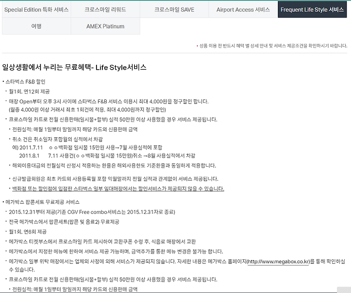Click the scroll-to-top button at bottom right
This screenshot has height=293, width=351.
[x=344, y=290]
